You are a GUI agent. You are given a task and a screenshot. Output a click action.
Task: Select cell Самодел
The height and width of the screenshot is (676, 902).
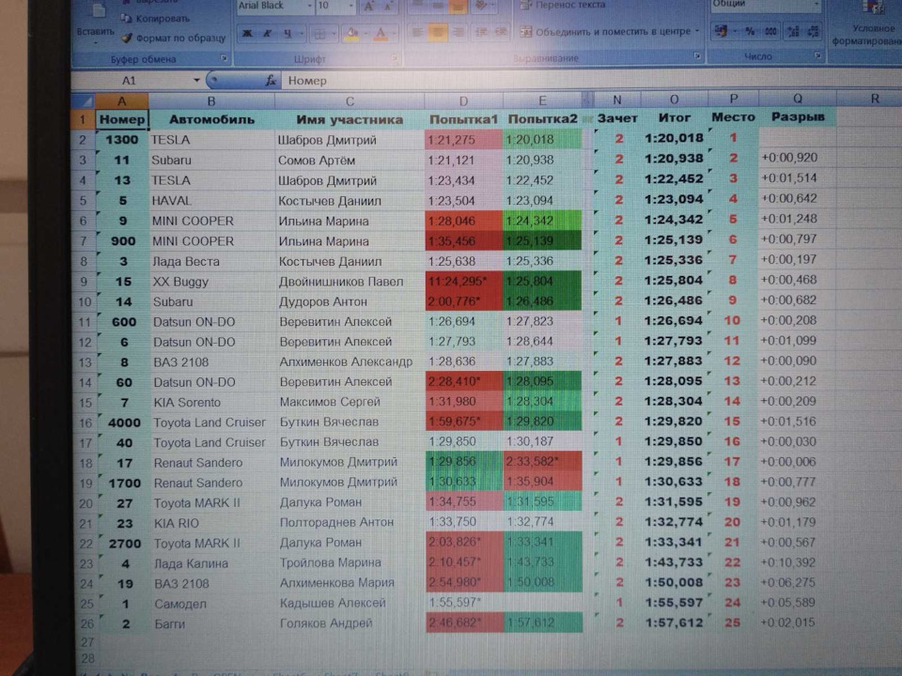pyautogui.click(x=213, y=604)
